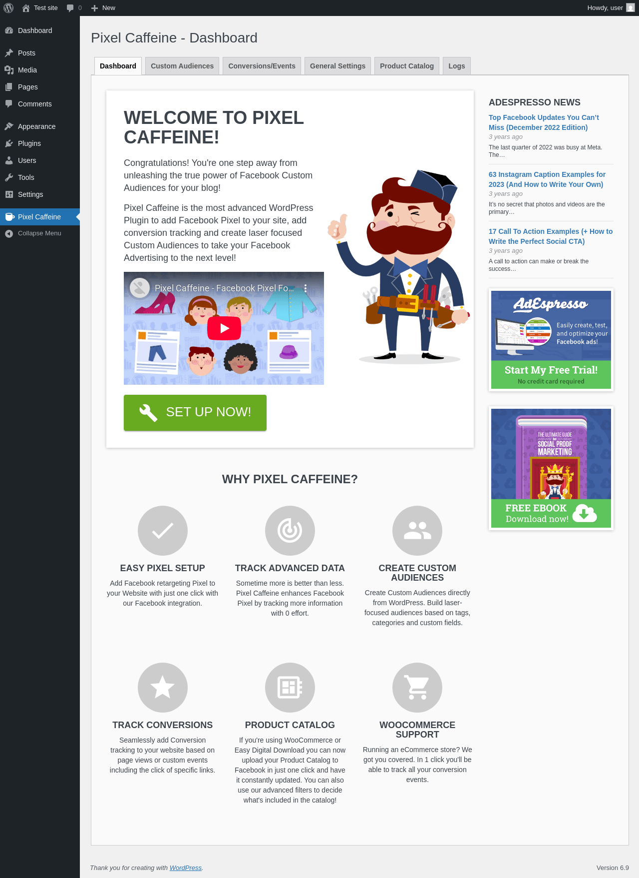Click the Product Catalog newspaper icon

tap(290, 688)
